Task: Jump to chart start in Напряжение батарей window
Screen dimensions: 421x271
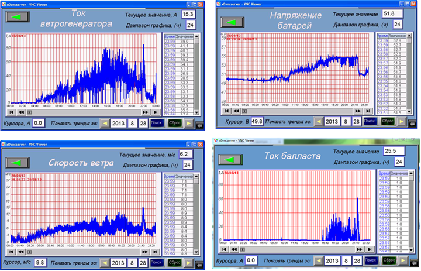Action: click(x=227, y=111)
